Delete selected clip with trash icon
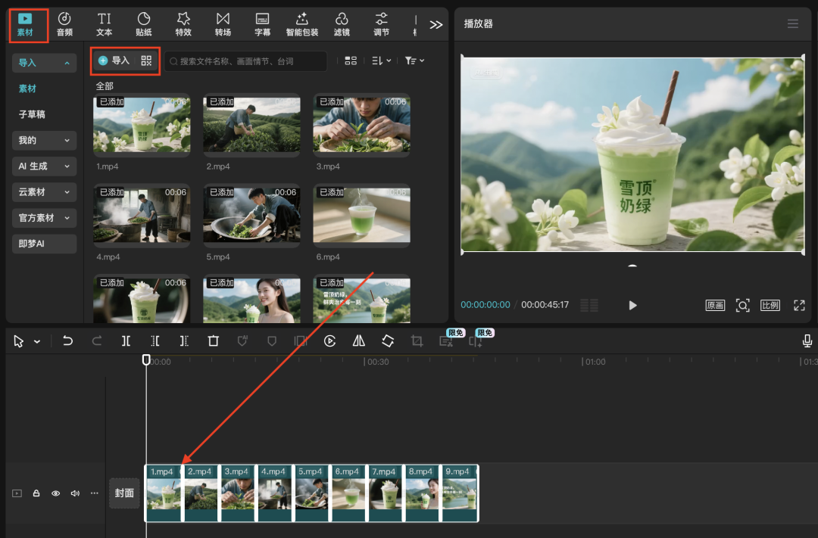The image size is (818, 538). click(x=214, y=341)
